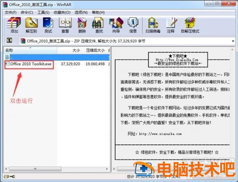Go up one level with the arrow button
This screenshot has height=182, width=238.
(10, 40)
